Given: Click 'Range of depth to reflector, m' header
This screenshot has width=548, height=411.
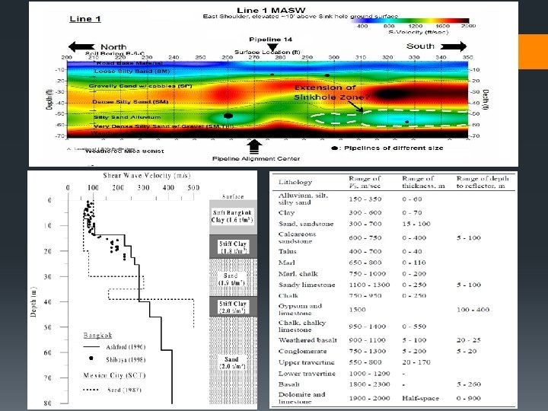Looking at the screenshot, I should (483, 182).
